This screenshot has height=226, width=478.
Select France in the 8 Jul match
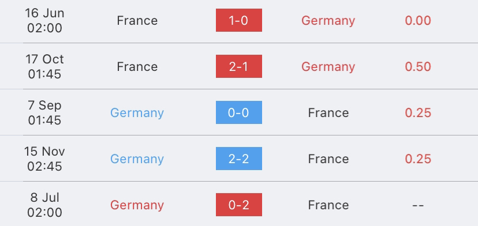tap(328, 205)
